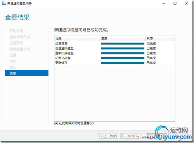Click the 已完成 status of 重新扫描磁盘
Image resolution: width=194 pixels, height=143 pixels.
[151, 53]
